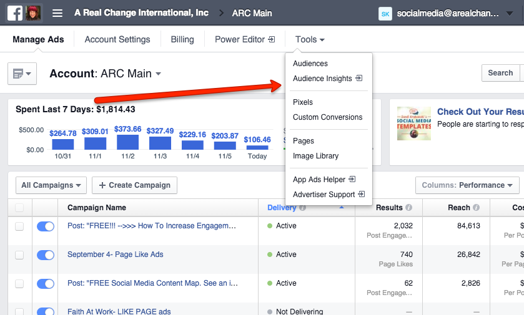Check the box for FREE Social Media Content Map
Viewport: 524px width, 315px height.
(19, 283)
